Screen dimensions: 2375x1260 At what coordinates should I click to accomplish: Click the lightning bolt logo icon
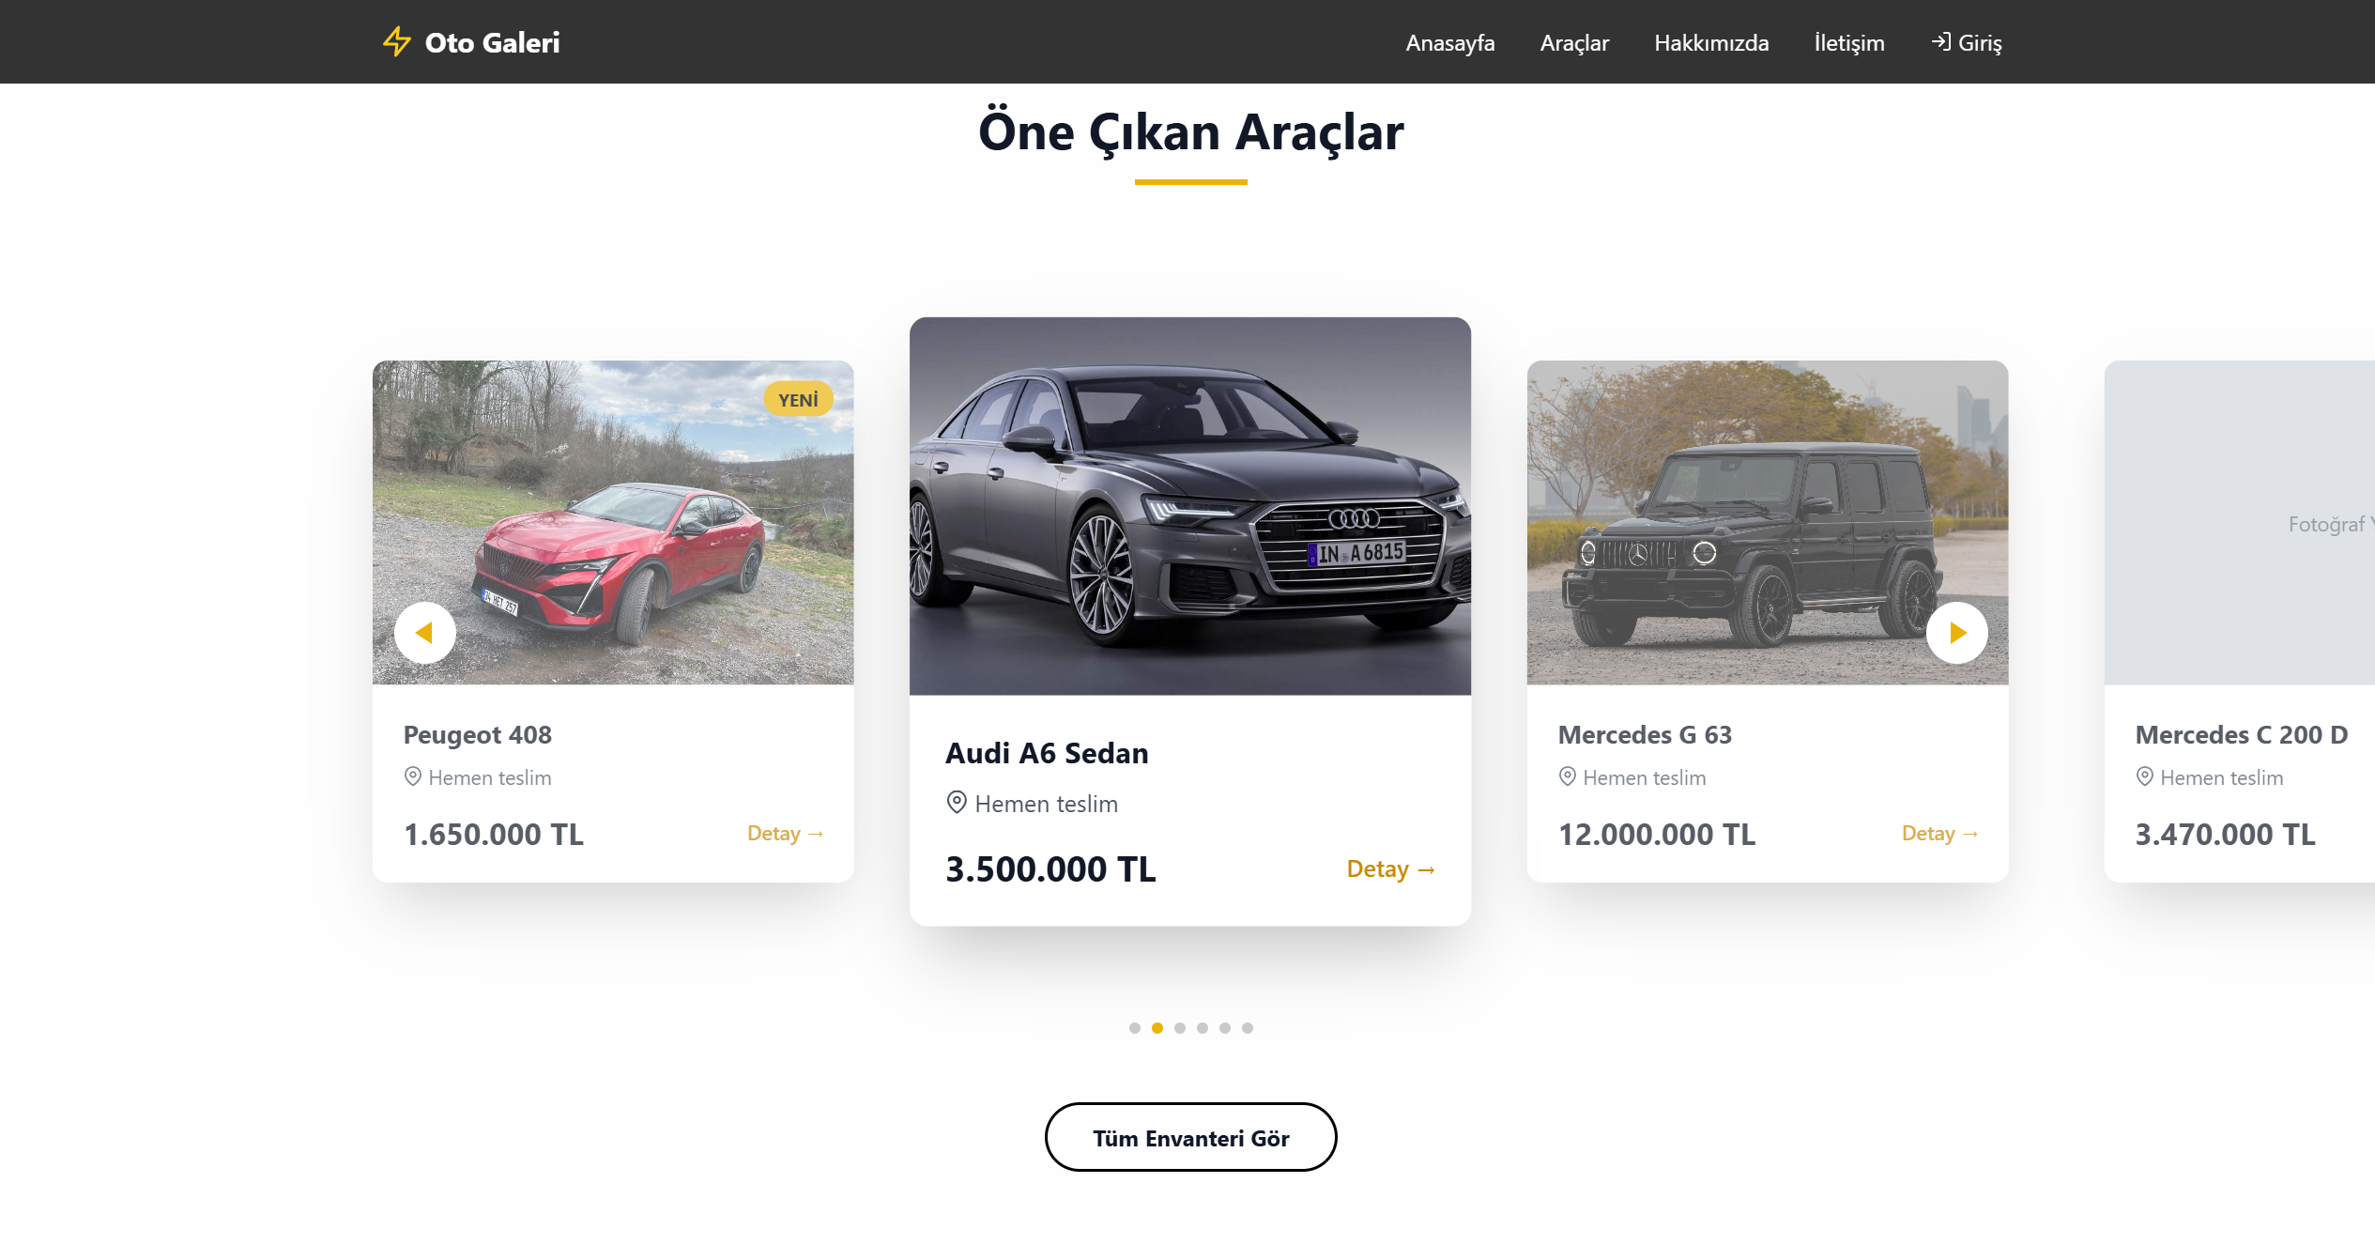tap(397, 42)
